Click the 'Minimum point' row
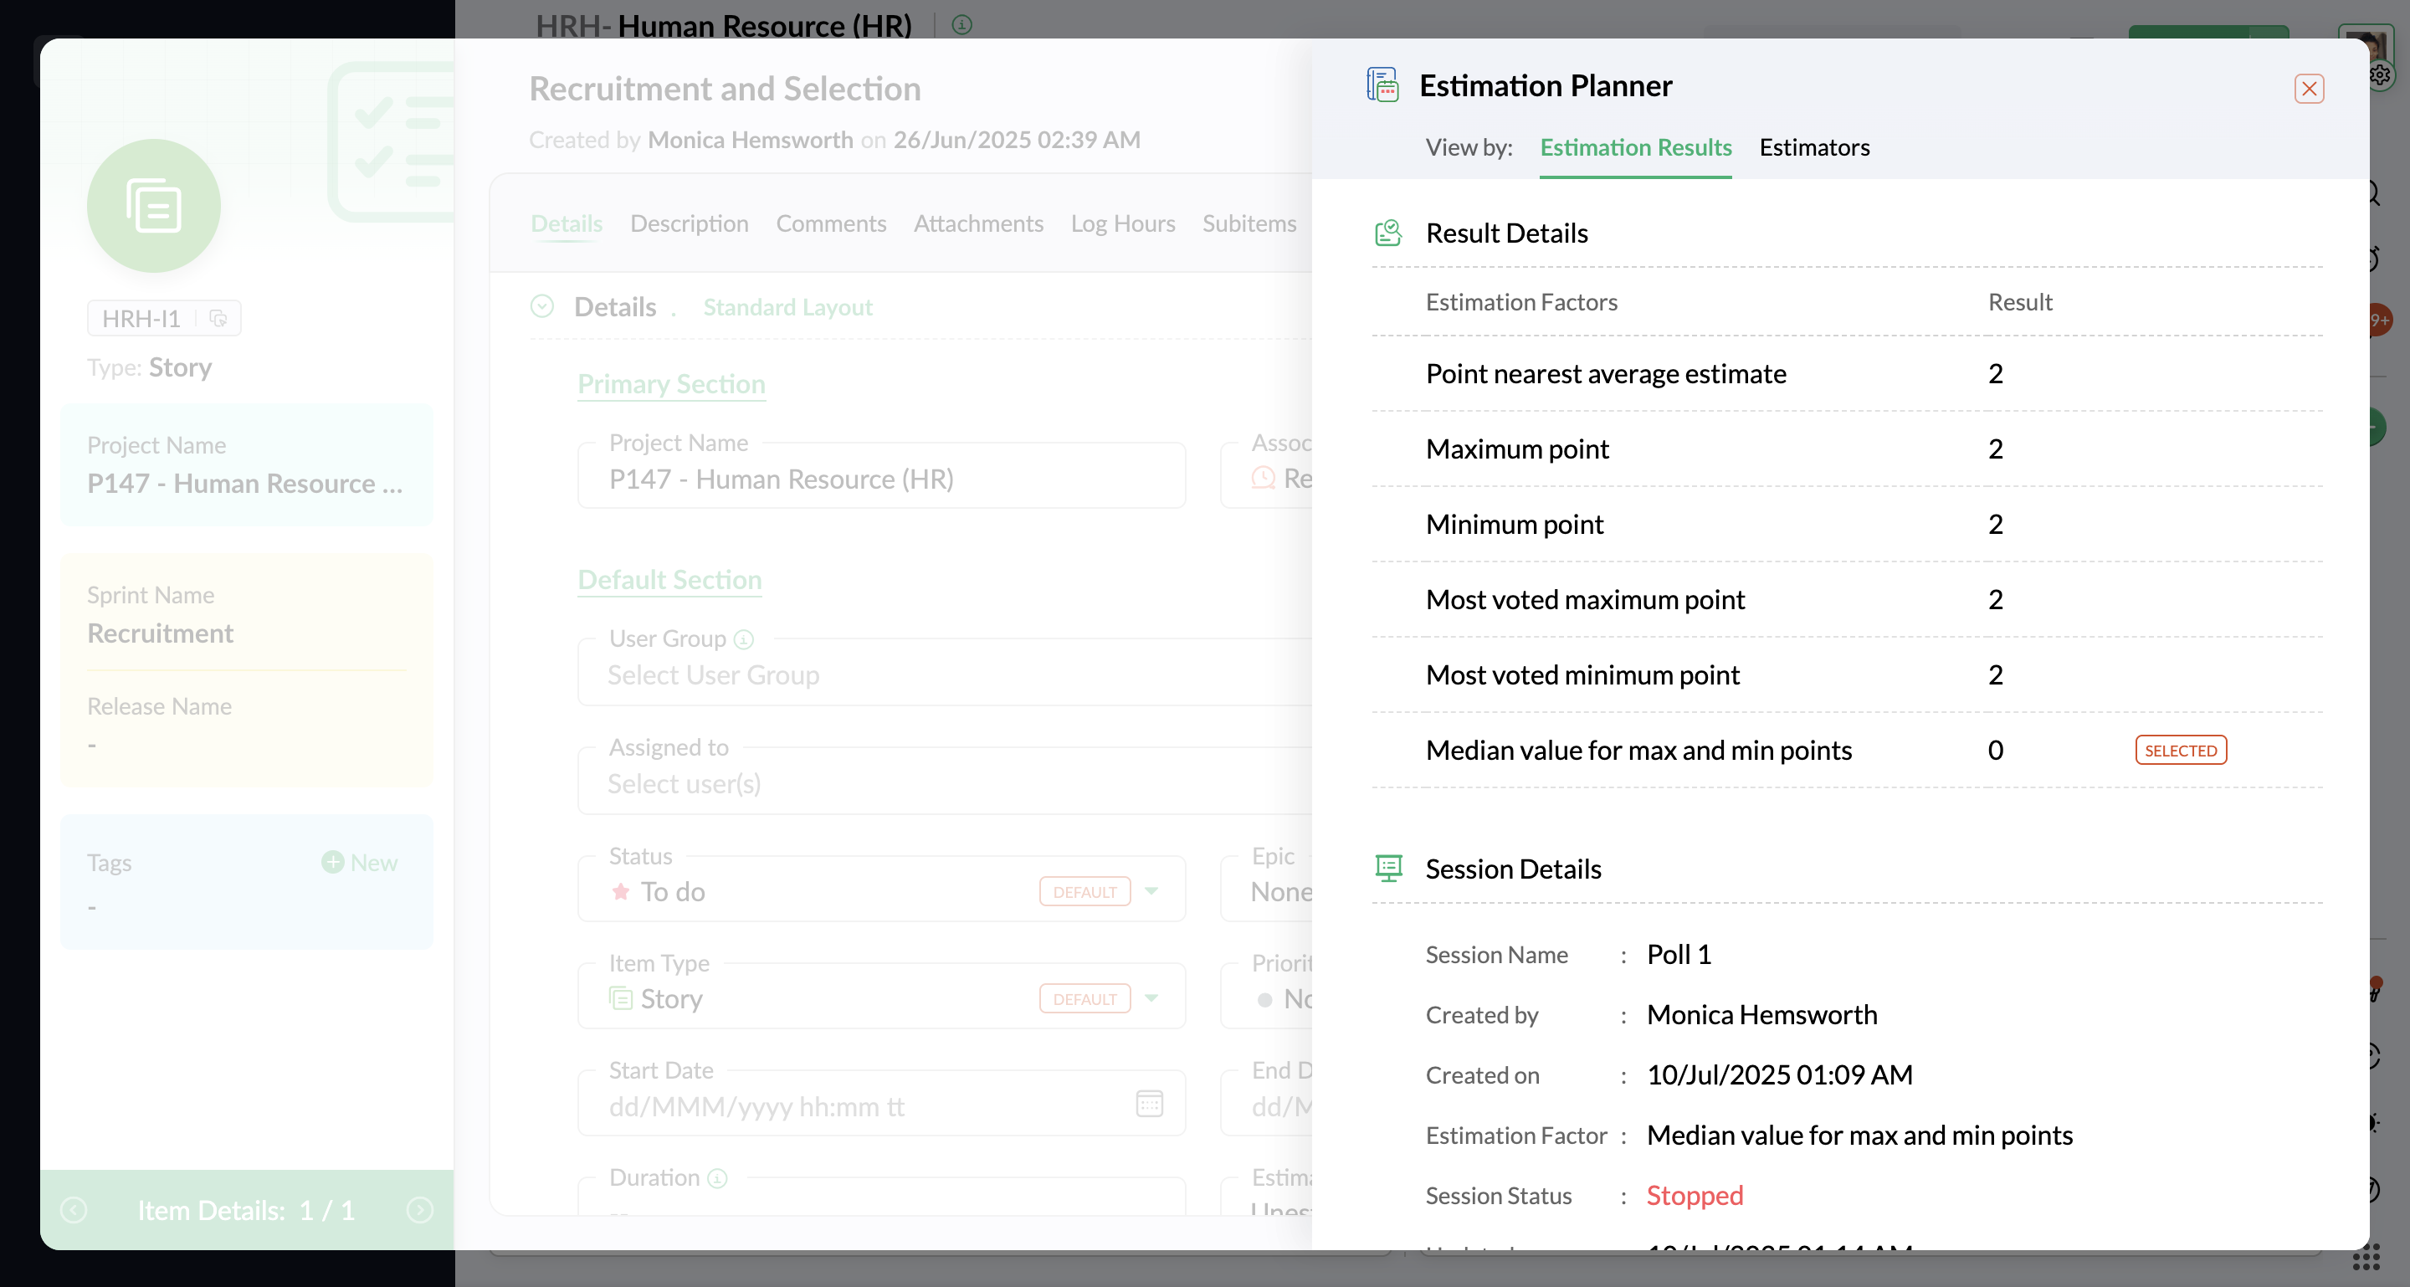This screenshot has width=2410, height=1287. 1847,524
